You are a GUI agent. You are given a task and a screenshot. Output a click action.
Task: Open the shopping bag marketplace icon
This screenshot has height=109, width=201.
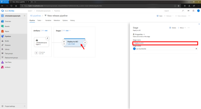[193, 11]
